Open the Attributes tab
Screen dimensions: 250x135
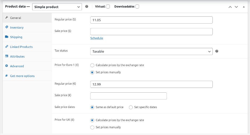(x=27, y=56)
